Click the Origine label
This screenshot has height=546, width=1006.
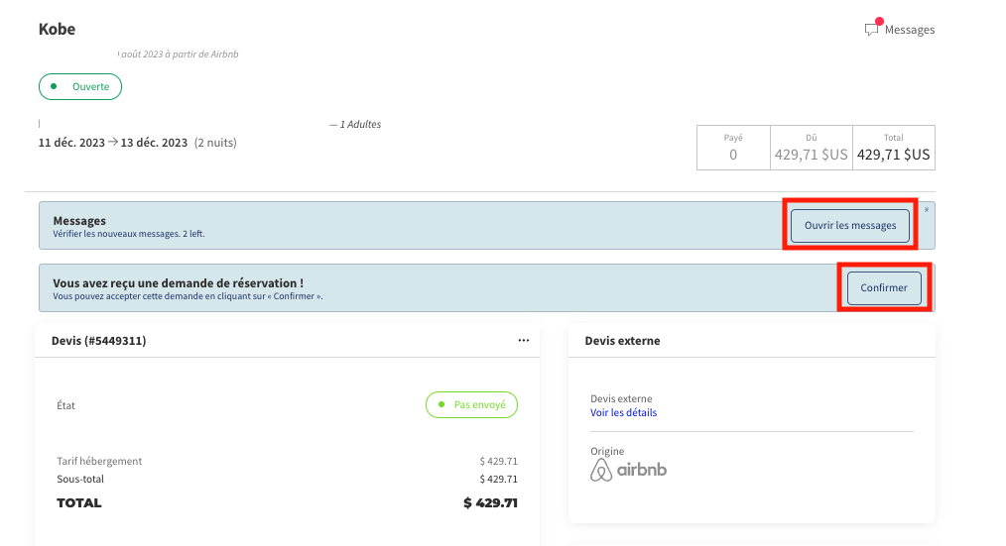tap(607, 451)
